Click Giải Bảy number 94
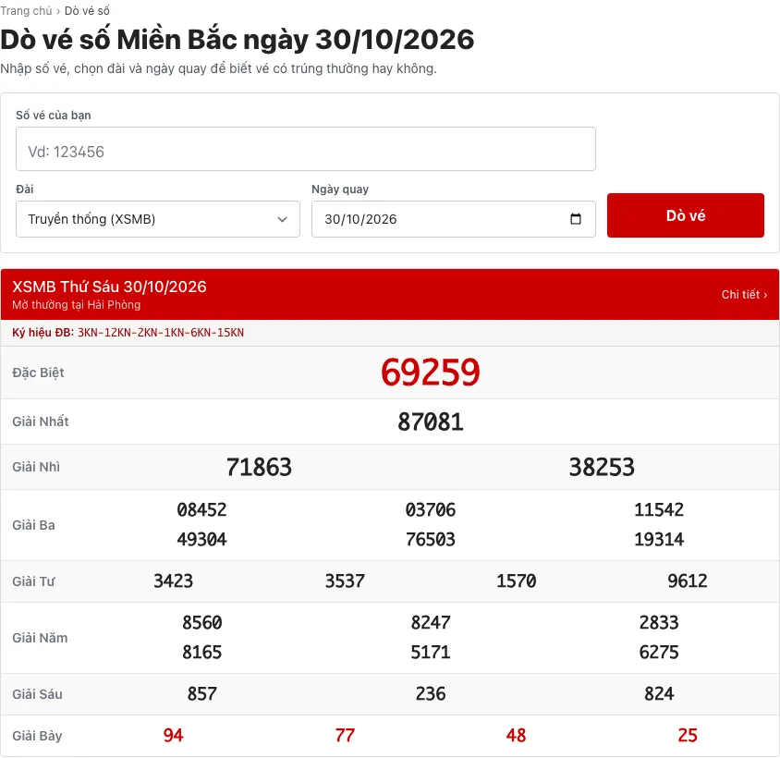This screenshot has height=758, width=780. pyautogui.click(x=173, y=736)
